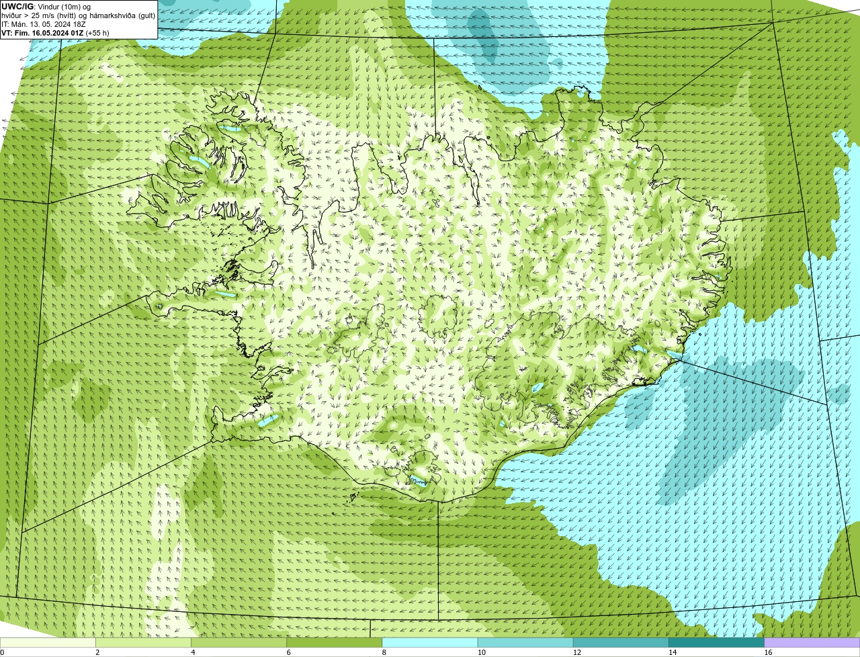Click the dark green 6–8 m/s legend swatch
The image size is (860, 657).
tap(334, 642)
